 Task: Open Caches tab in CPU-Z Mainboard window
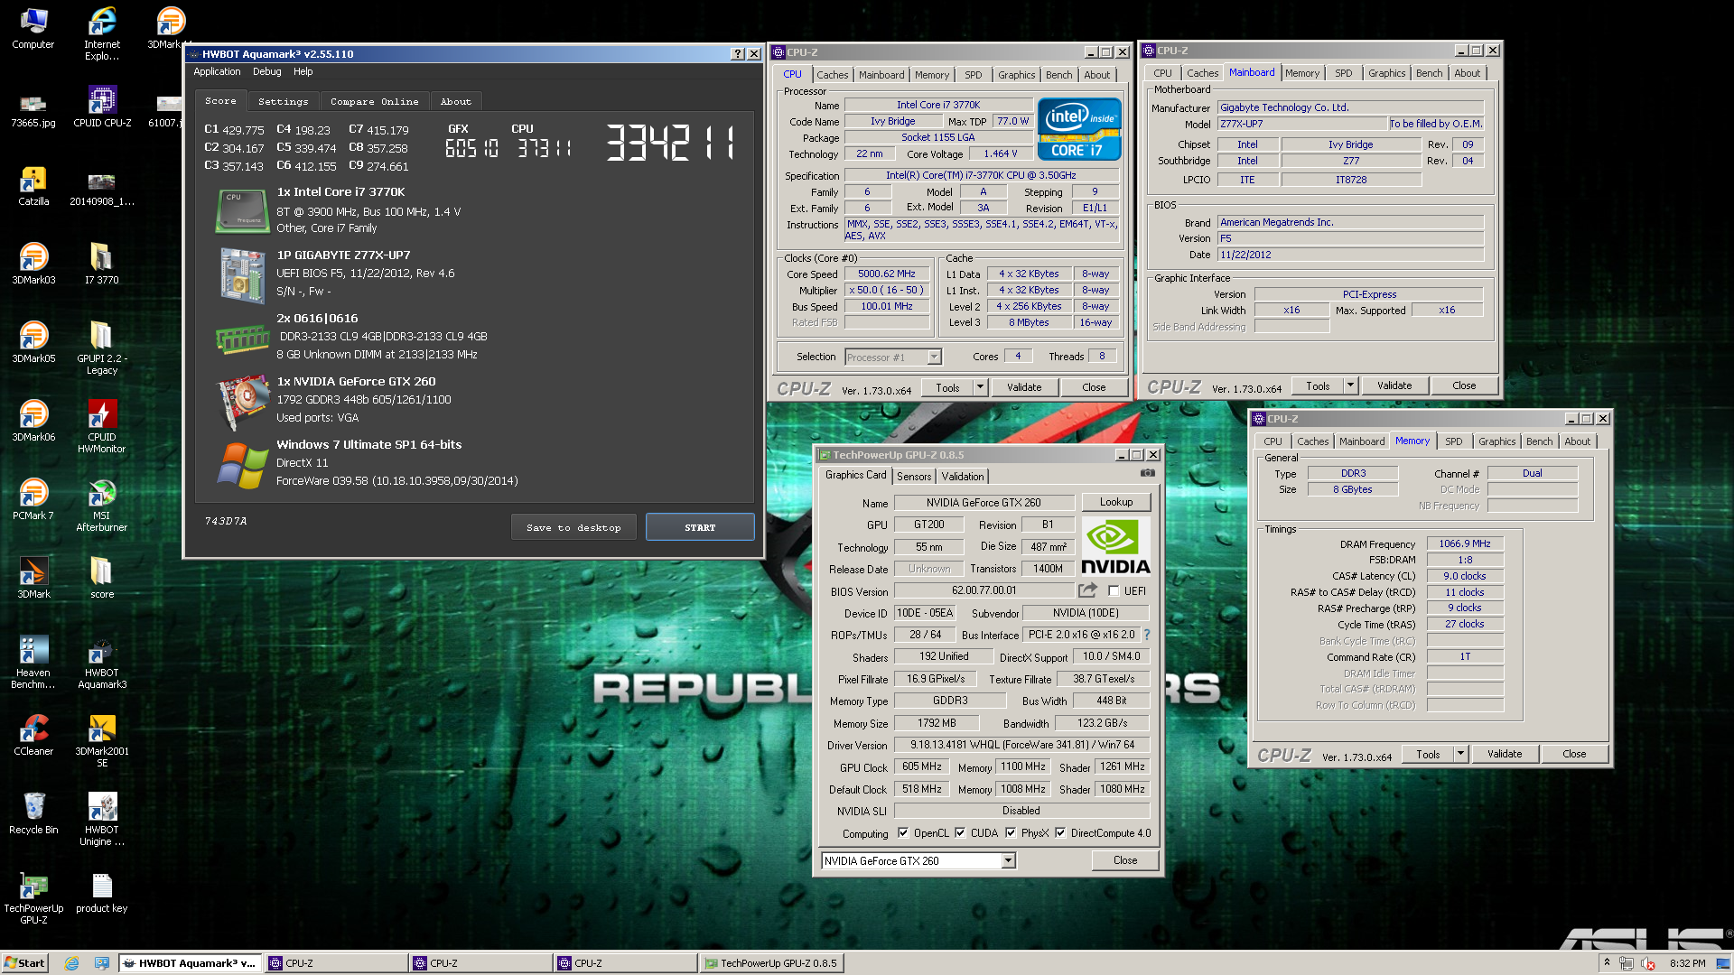(1202, 73)
